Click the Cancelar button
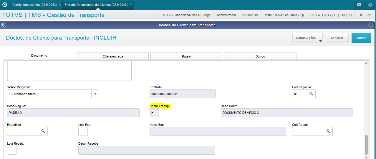 [337, 38]
